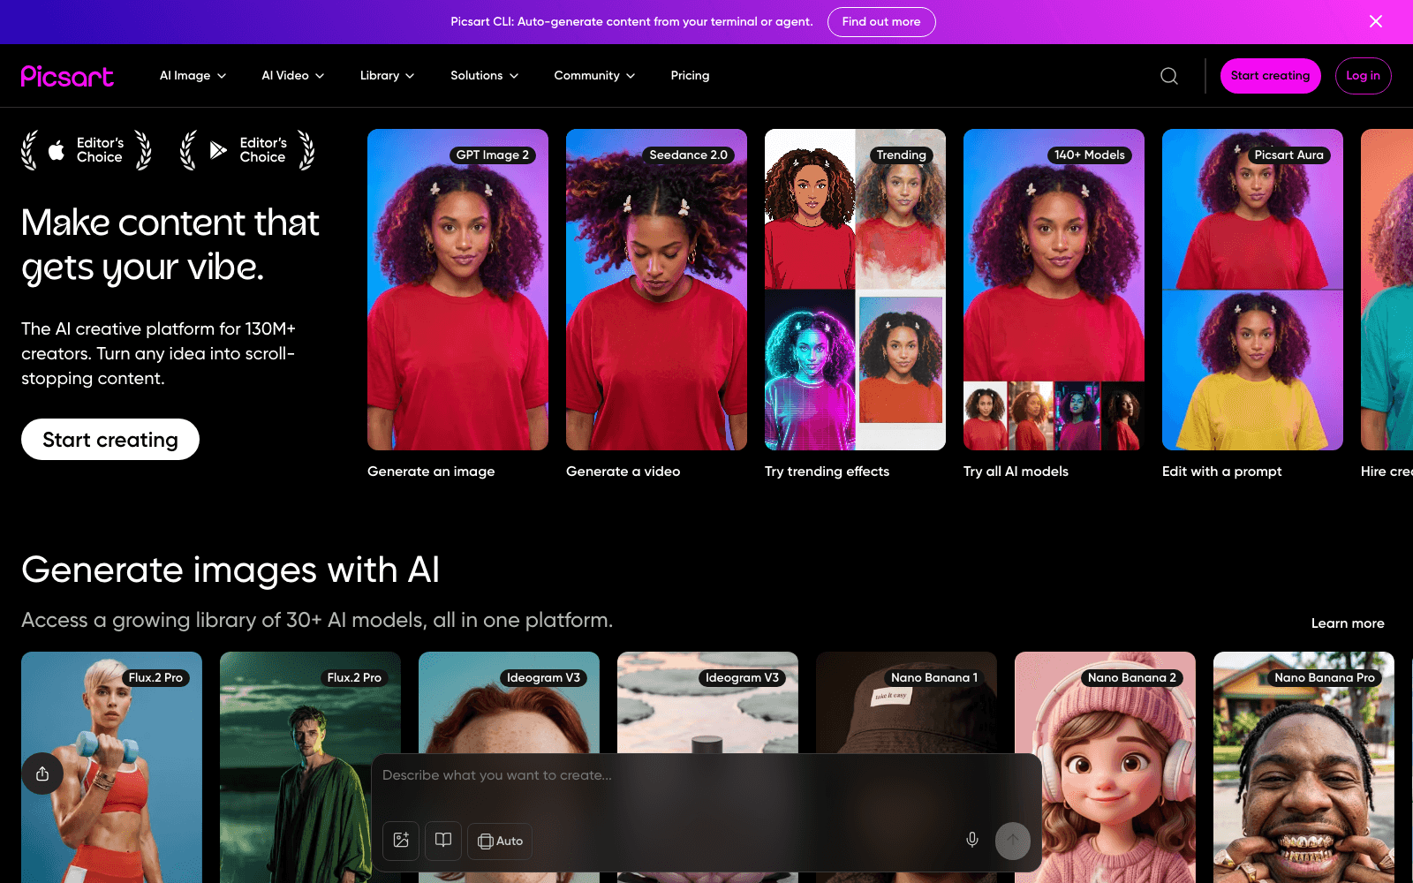Click the Google Play Editor's Choice badge

[x=247, y=150]
